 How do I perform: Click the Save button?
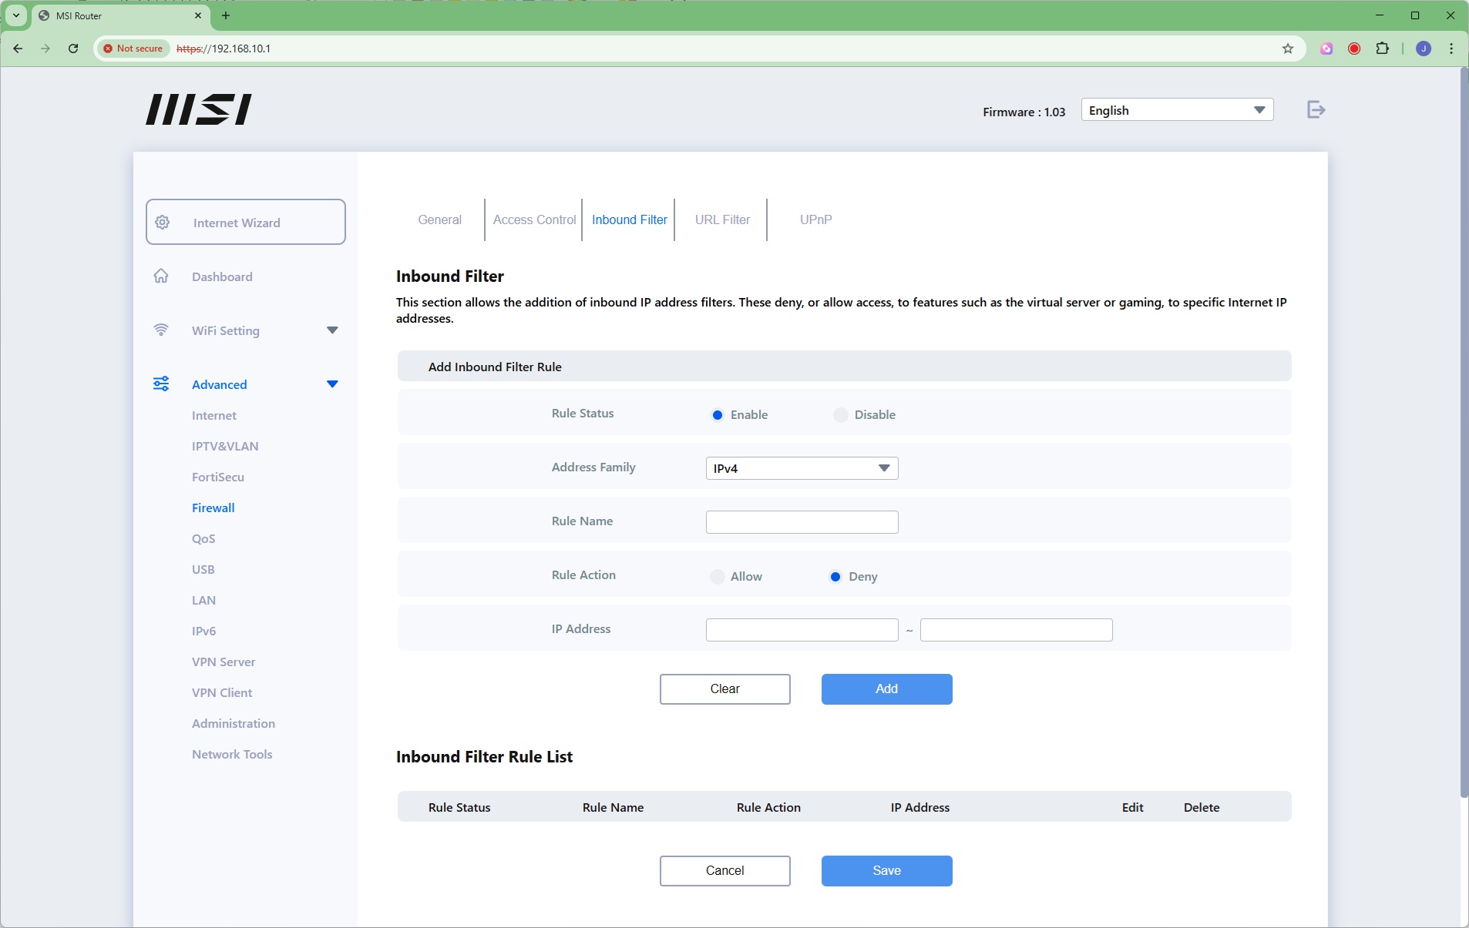tap(886, 870)
